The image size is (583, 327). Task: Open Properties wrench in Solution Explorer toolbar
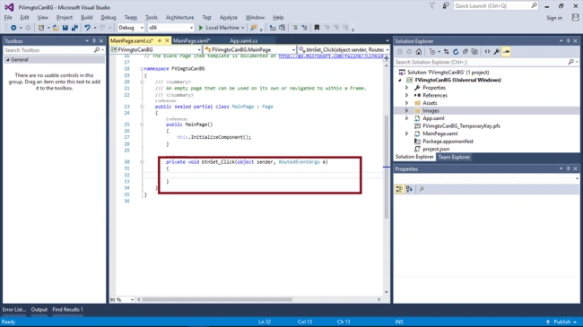pos(496,52)
